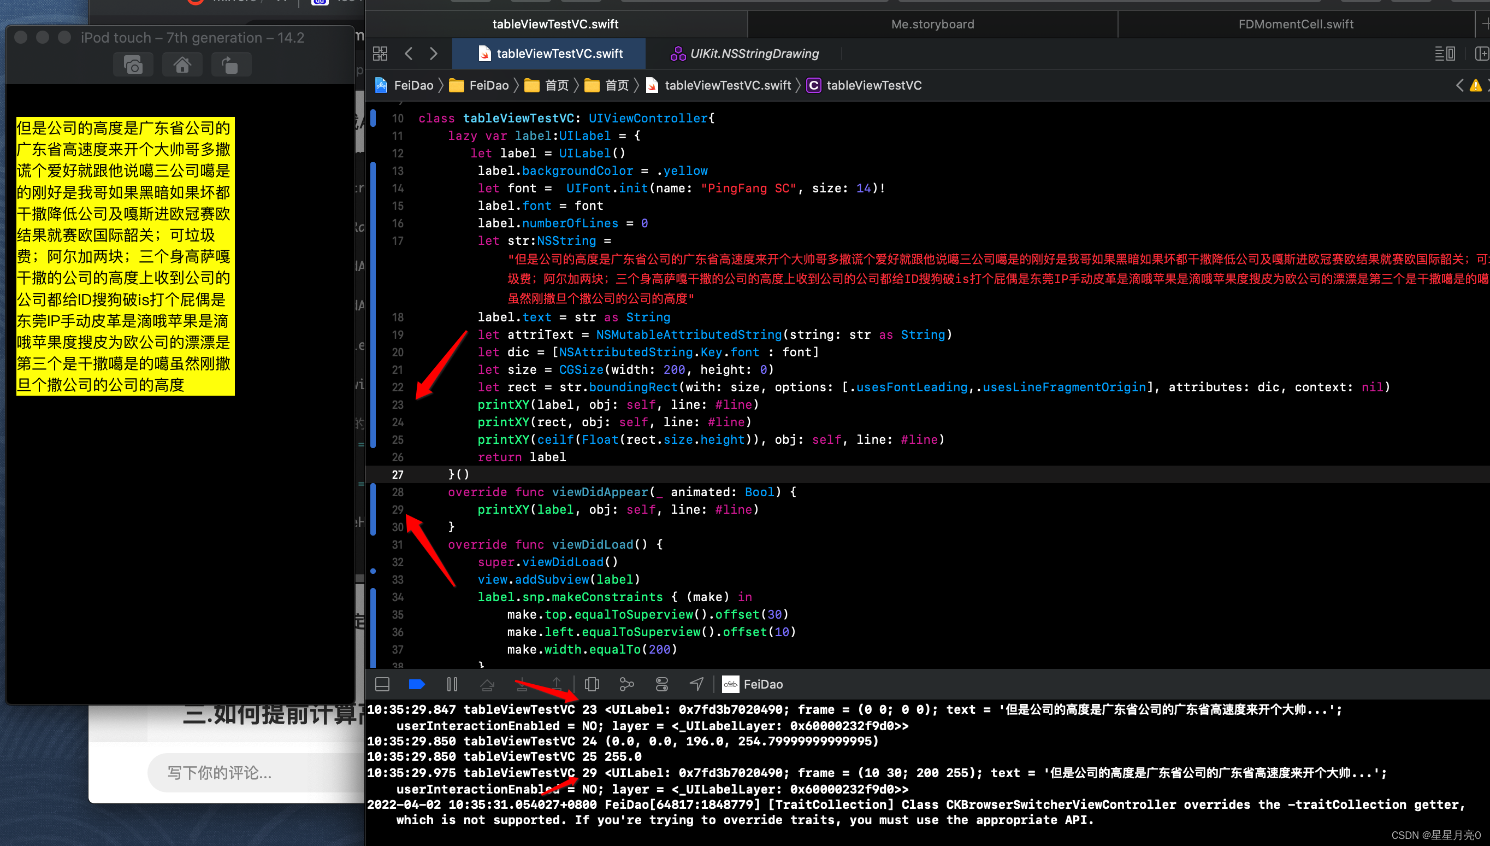
Task: Click line number 23 in gutter
Action: (x=397, y=404)
